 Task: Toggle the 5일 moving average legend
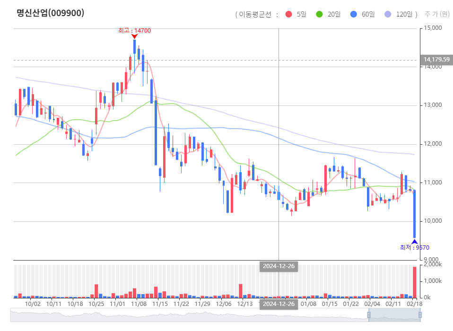point(296,14)
